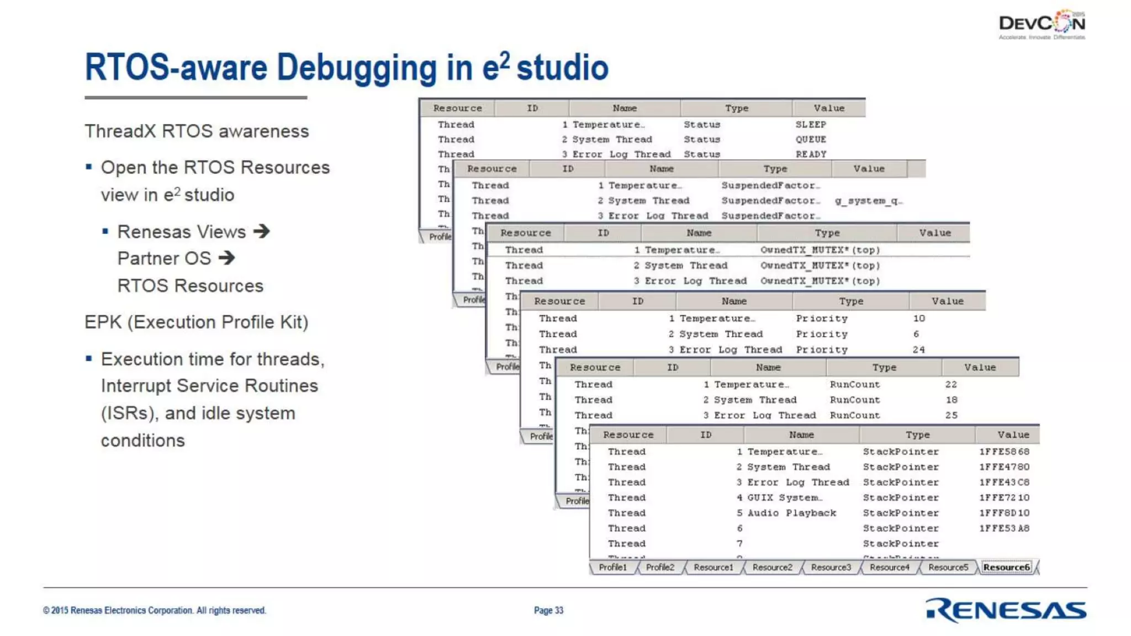Switch to the Resource1 tab
This screenshot has width=1131, height=636.
click(713, 567)
